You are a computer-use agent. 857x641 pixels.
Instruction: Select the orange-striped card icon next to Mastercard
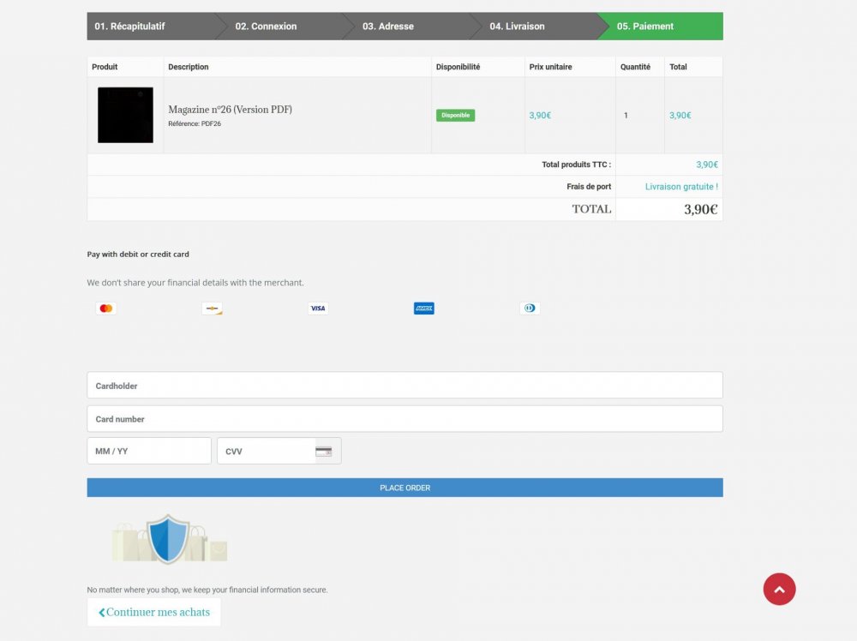coord(212,309)
